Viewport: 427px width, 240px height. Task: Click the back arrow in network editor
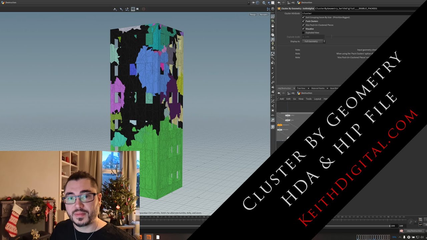pos(279,93)
